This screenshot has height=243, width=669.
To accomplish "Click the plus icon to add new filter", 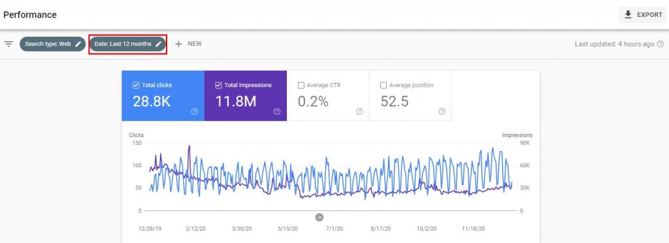I will (x=179, y=44).
